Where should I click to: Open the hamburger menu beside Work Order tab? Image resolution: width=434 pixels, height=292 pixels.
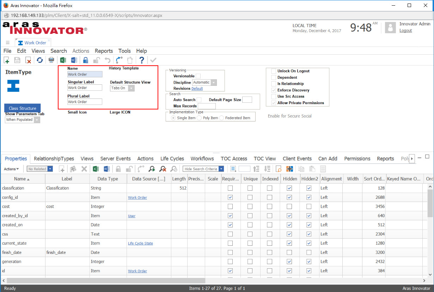(x=7, y=42)
